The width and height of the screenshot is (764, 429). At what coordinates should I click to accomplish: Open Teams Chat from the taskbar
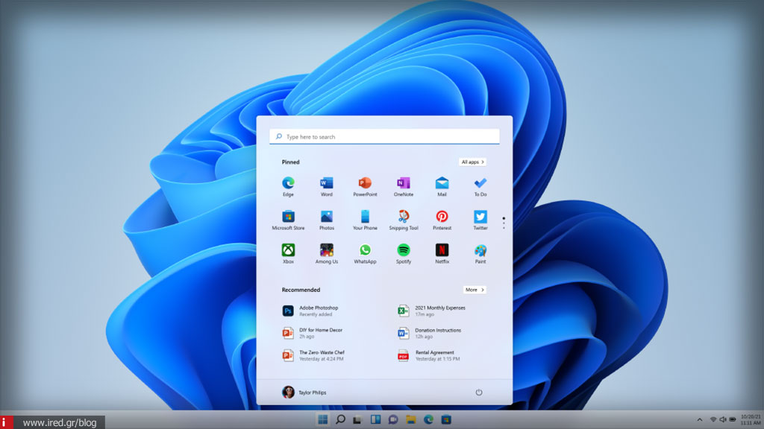393,419
